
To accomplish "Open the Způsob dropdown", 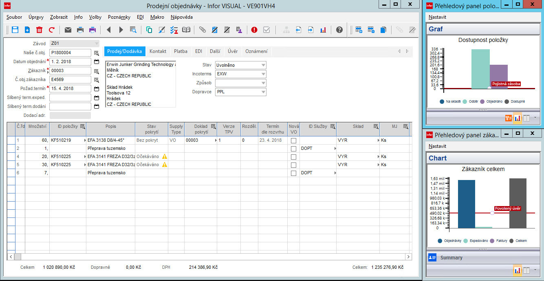I will pos(263,83).
